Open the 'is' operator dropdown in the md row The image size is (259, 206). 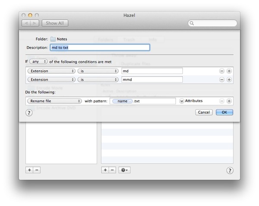[x=98, y=71]
